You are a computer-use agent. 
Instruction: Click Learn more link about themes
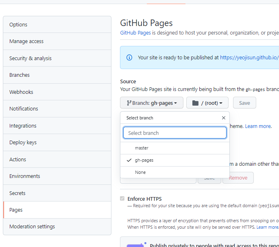click(x=258, y=126)
